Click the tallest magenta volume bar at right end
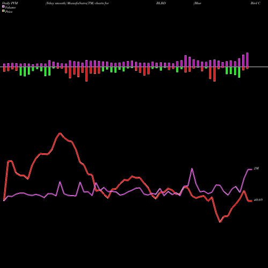Screen dimensions: 268x268 247,59
